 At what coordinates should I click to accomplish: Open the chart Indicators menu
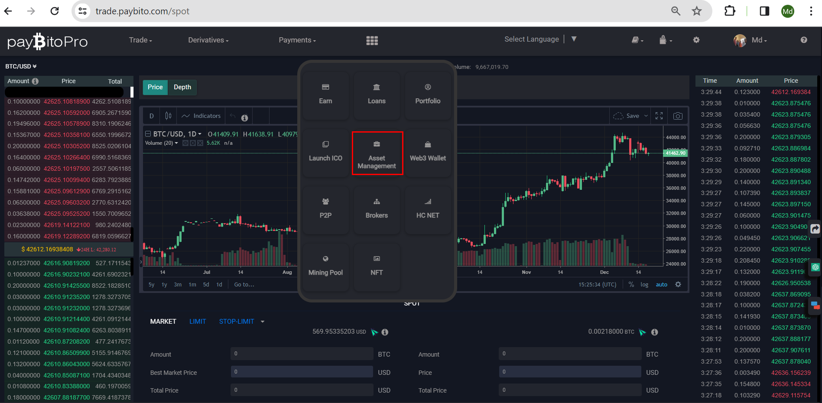[201, 116]
